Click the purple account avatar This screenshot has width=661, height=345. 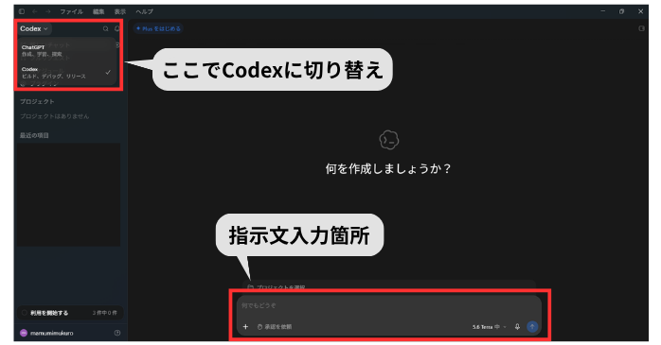point(24,333)
